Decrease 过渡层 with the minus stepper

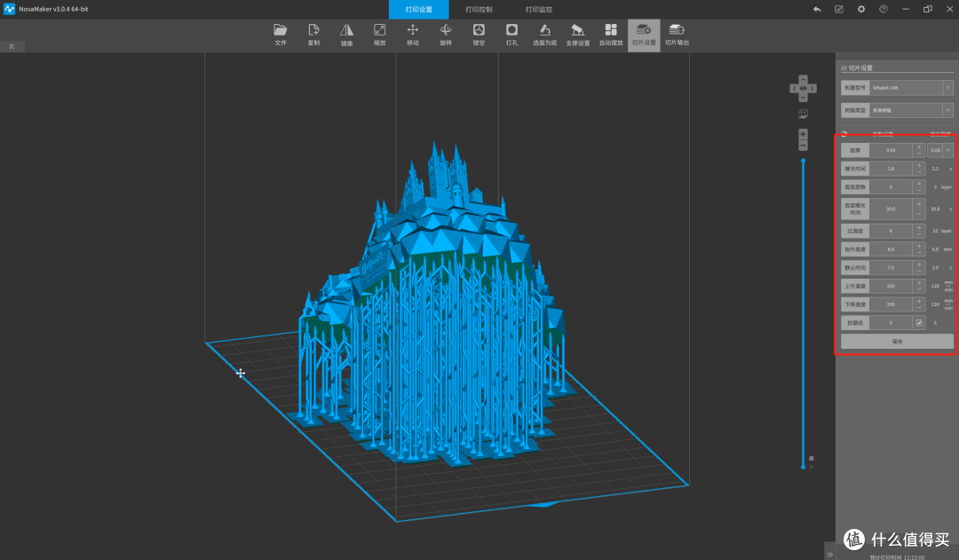(x=919, y=235)
